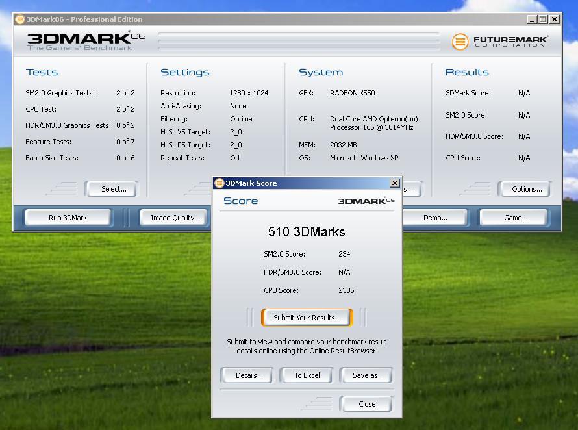The height and width of the screenshot is (430, 578).
Task: Click the CPU Score value '2305'
Action: click(346, 290)
